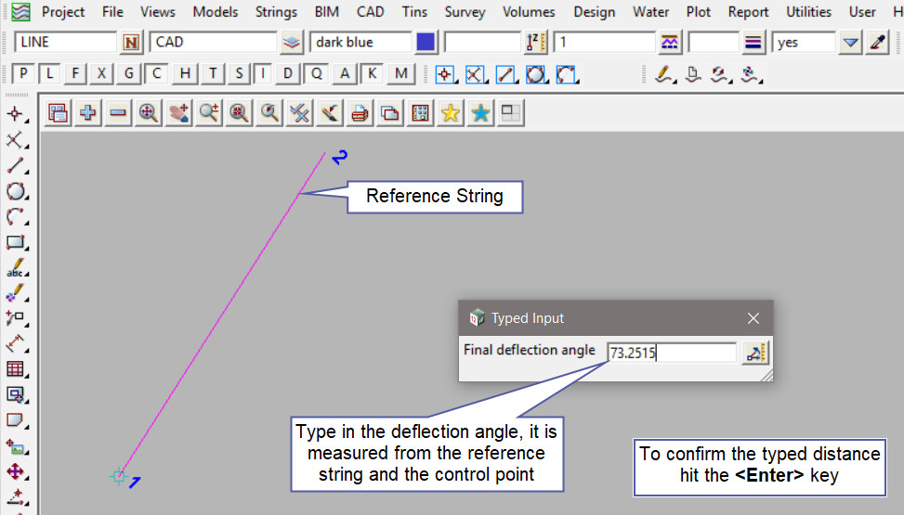Viewport: 904px width, 515px height.
Task: Open the blue arrow dropdown beside yes field
Action: (850, 43)
